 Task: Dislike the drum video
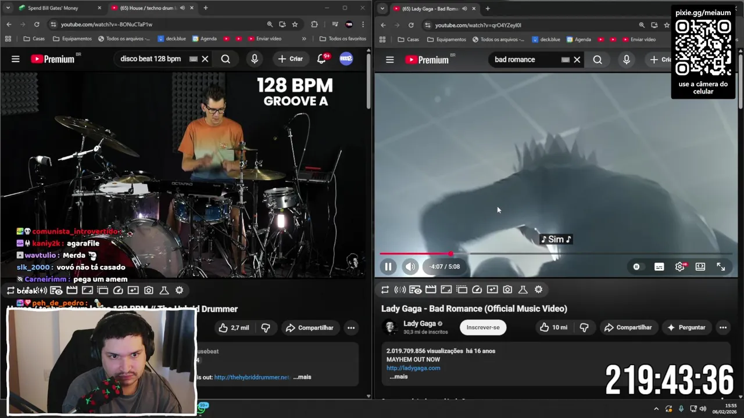pos(266,328)
